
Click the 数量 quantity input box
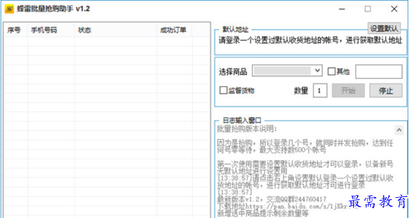point(320,90)
